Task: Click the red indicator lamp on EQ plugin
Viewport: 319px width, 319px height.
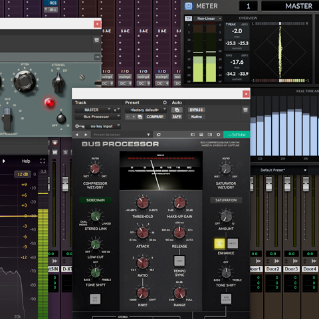Action: click(49, 103)
